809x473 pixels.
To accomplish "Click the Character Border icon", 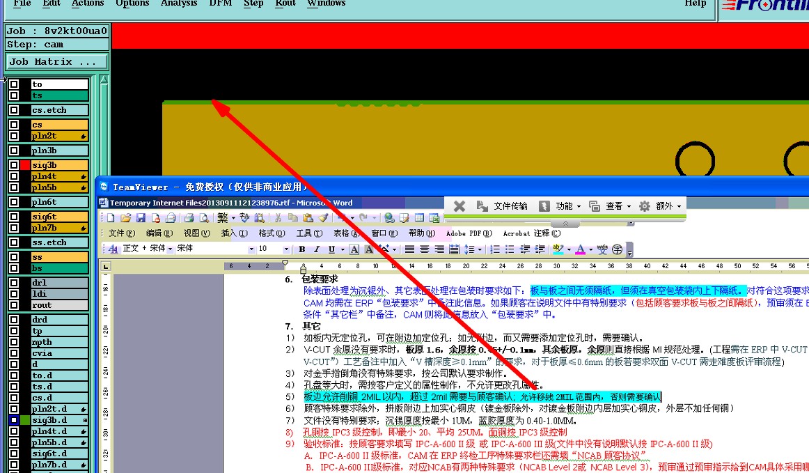I will pyautogui.click(x=354, y=249).
